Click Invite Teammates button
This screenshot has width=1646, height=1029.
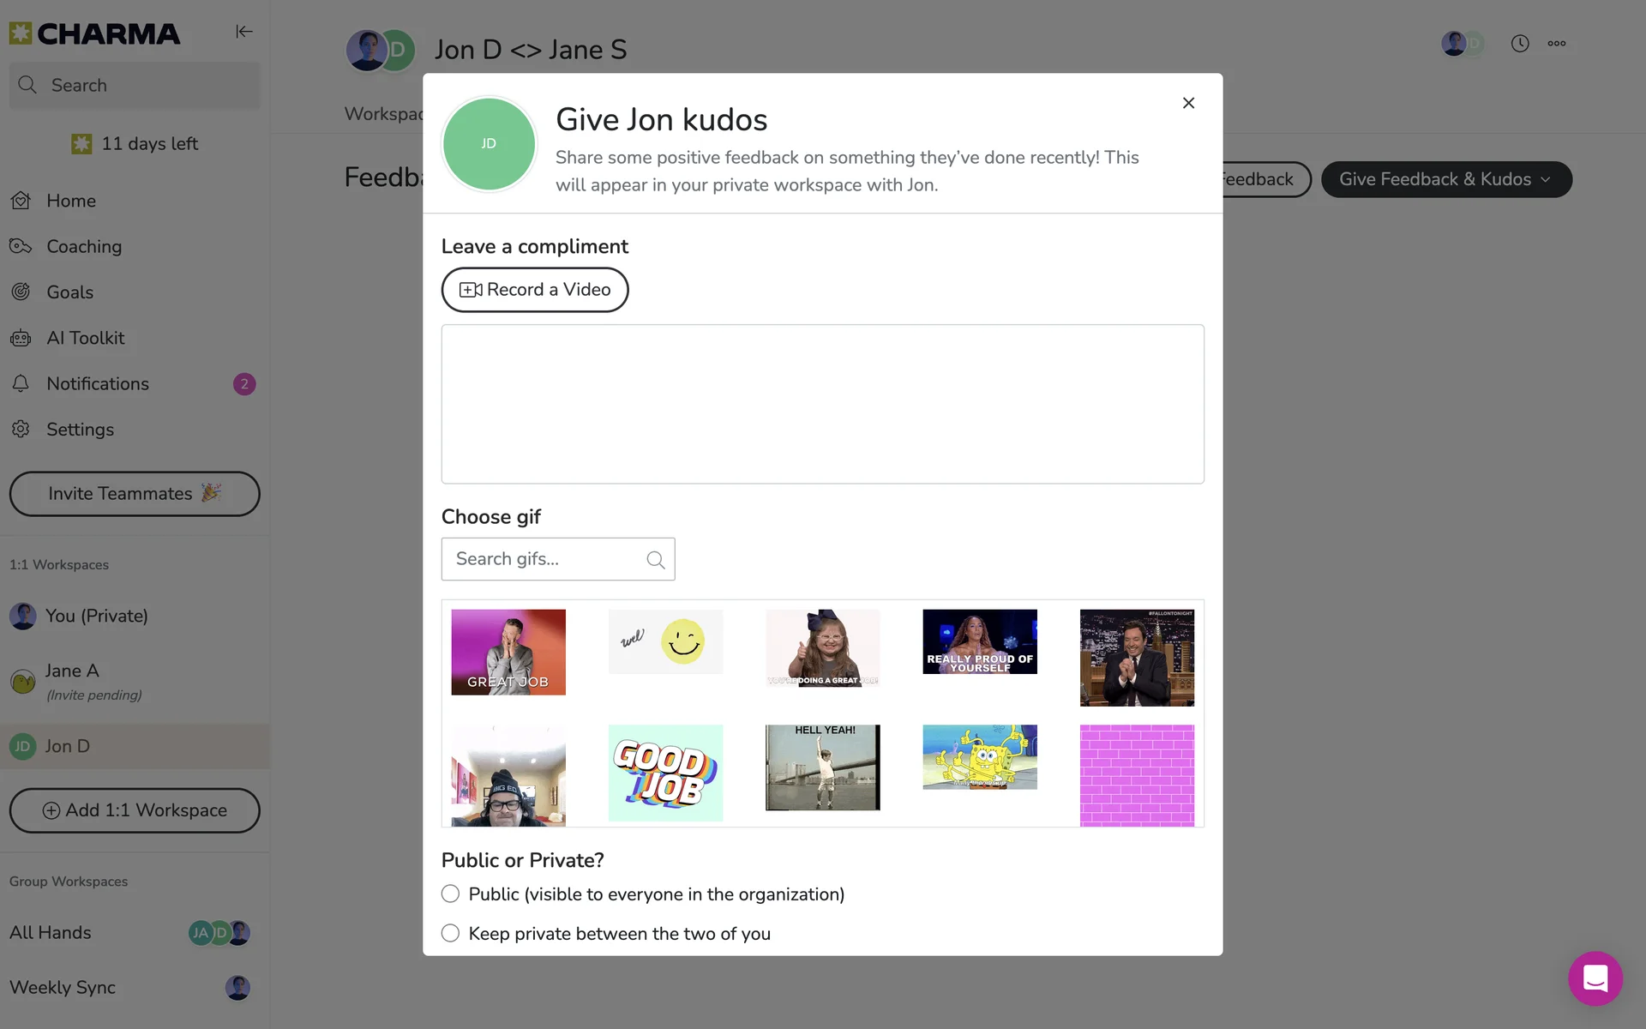(135, 494)
